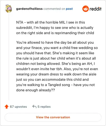
Task: Click the "NTA" verdict at the comment start
Action: tap(20, 22)
